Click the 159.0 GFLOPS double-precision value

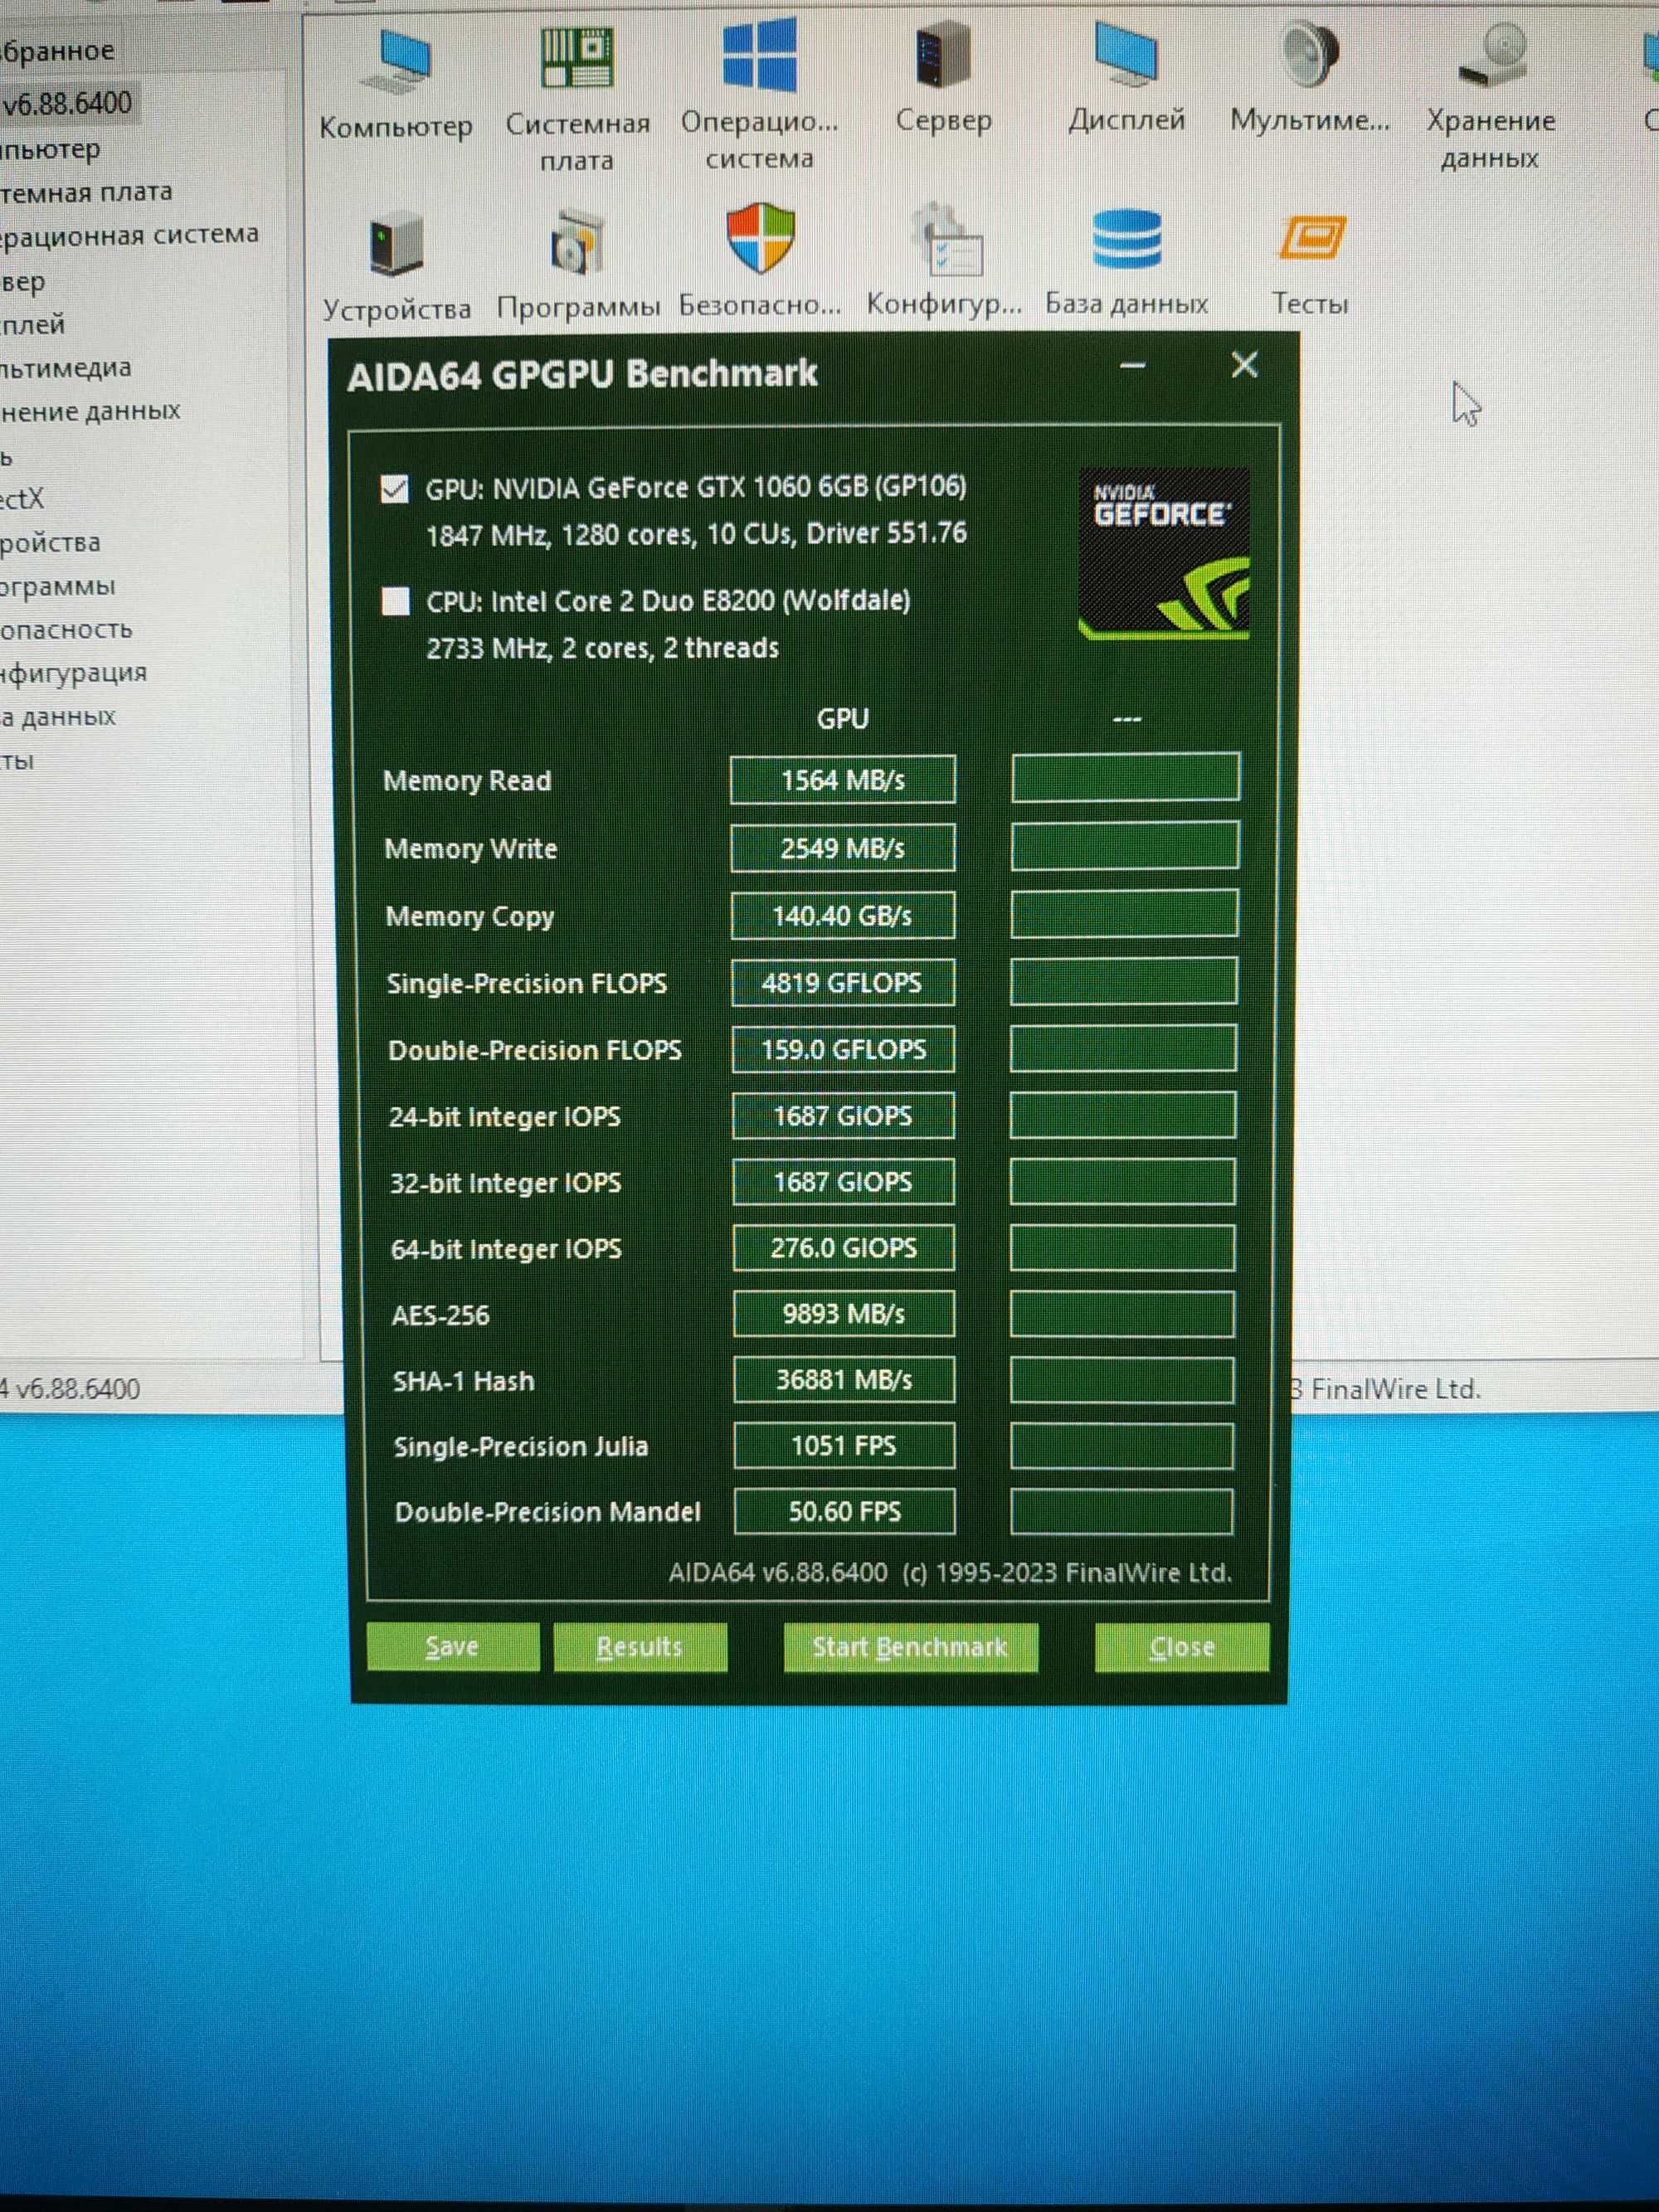(x=843, y=1049)
